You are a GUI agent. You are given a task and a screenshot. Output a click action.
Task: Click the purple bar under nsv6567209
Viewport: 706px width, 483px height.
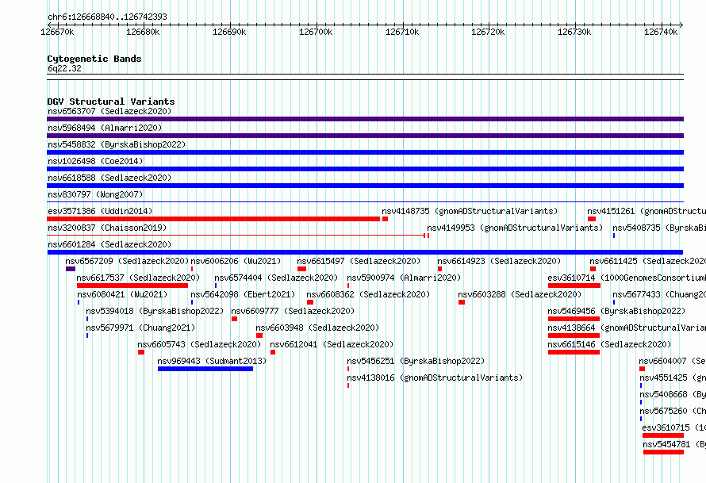point(71,269)
